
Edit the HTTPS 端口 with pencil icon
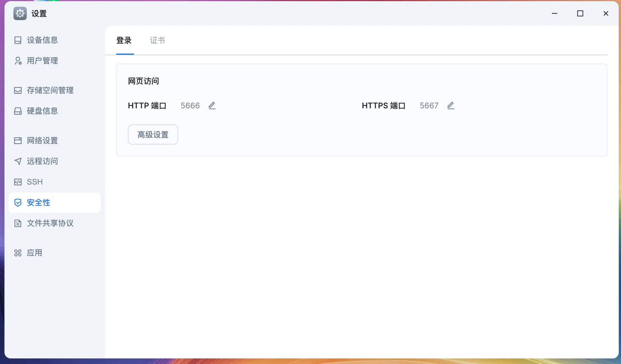pos(451,106)
